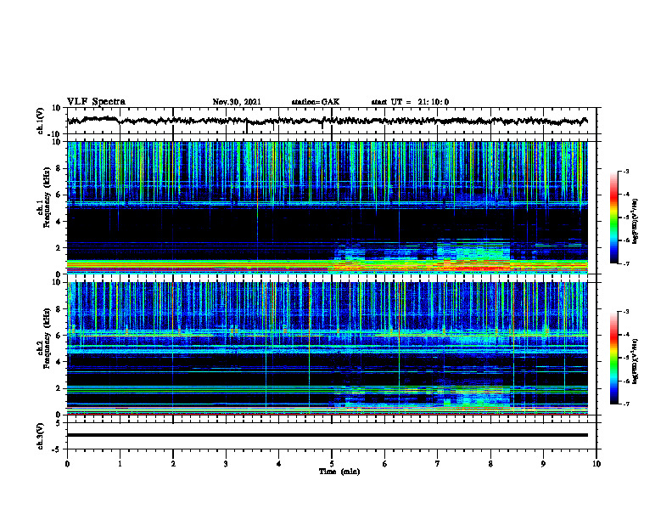This screenshot has width=672, height=520.
Task: Click the "-7" tick on the ch.1 color bar
Action: [x=626, y=264]
